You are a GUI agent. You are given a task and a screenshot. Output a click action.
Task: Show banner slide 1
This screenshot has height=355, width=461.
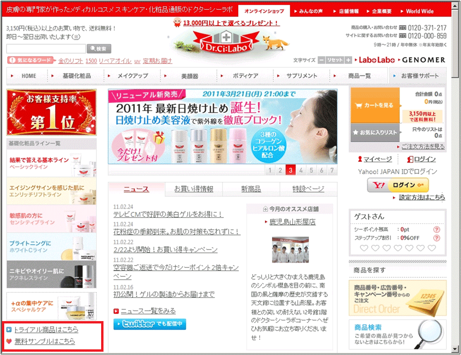(270, 170)
